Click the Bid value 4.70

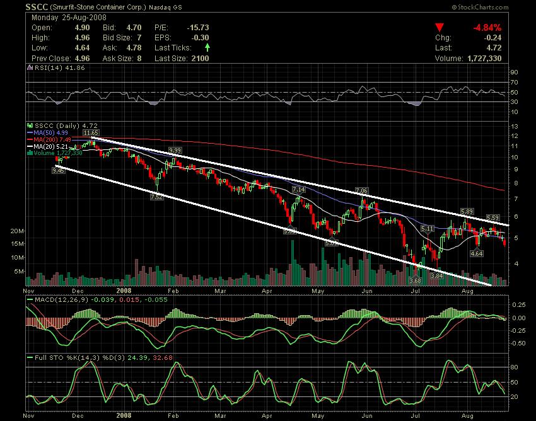pos(134,28)
